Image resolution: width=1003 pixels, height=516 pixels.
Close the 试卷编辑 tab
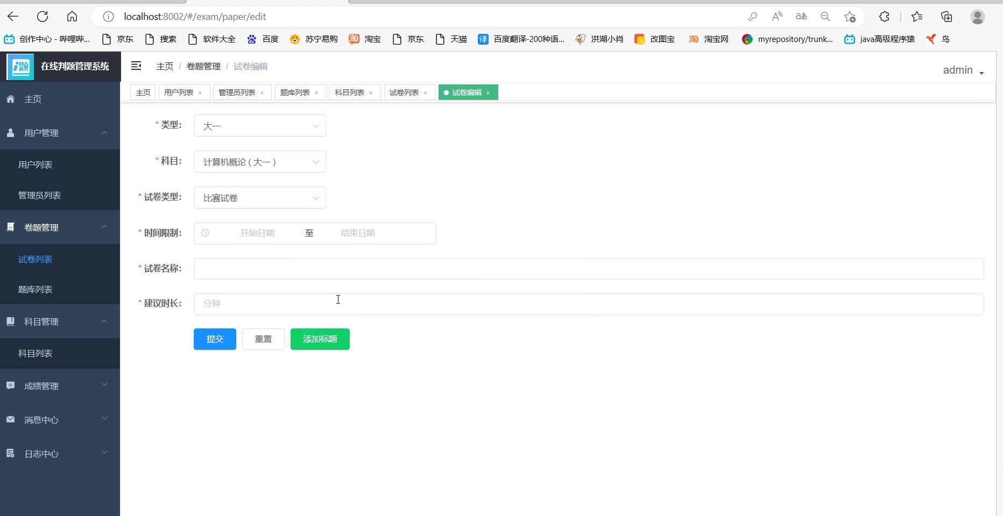tap(488, 93)
